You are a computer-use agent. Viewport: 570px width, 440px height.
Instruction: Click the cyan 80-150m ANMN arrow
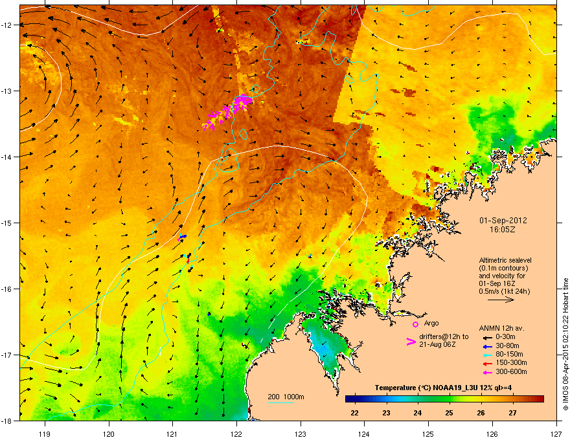pyautogui.click(x=487, y=355)
